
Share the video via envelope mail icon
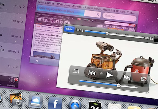144,79
